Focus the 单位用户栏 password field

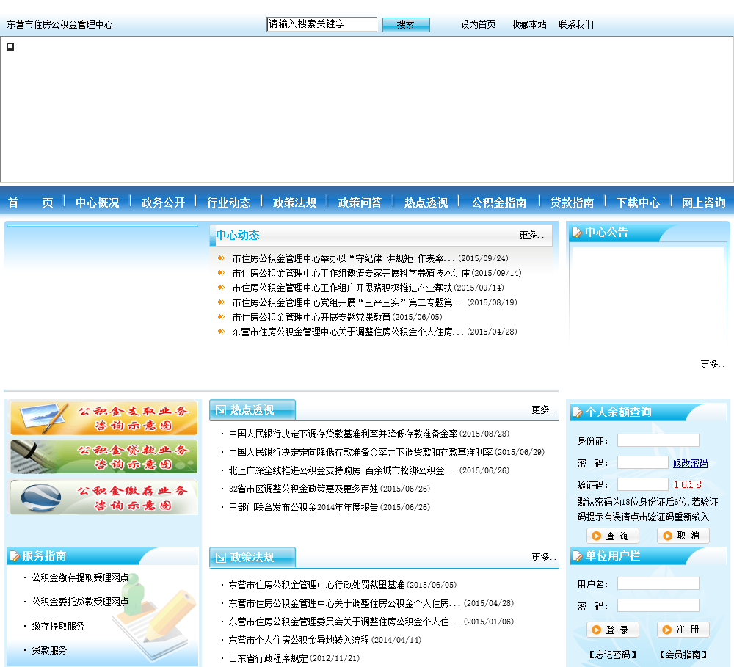tap(658, 605)
